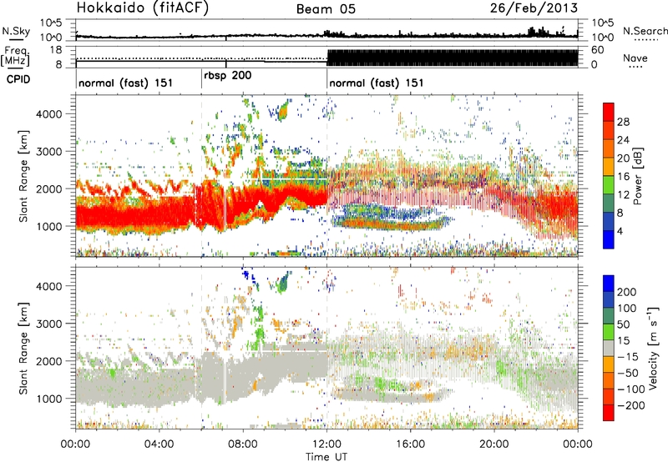The image size is (668, 462).
Task: Click the "28" label on Power color bar
Action: pos(623,122)
